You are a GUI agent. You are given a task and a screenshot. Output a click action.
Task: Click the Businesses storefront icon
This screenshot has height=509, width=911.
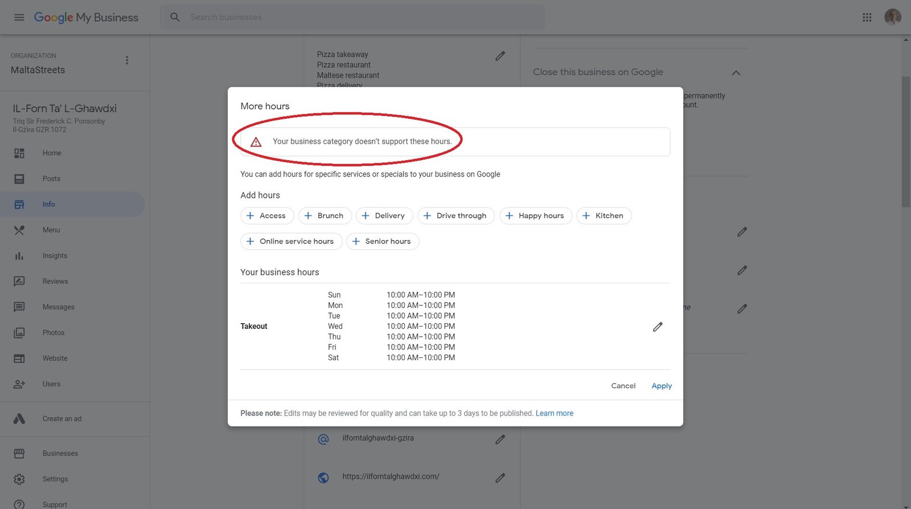coord(19,454)
